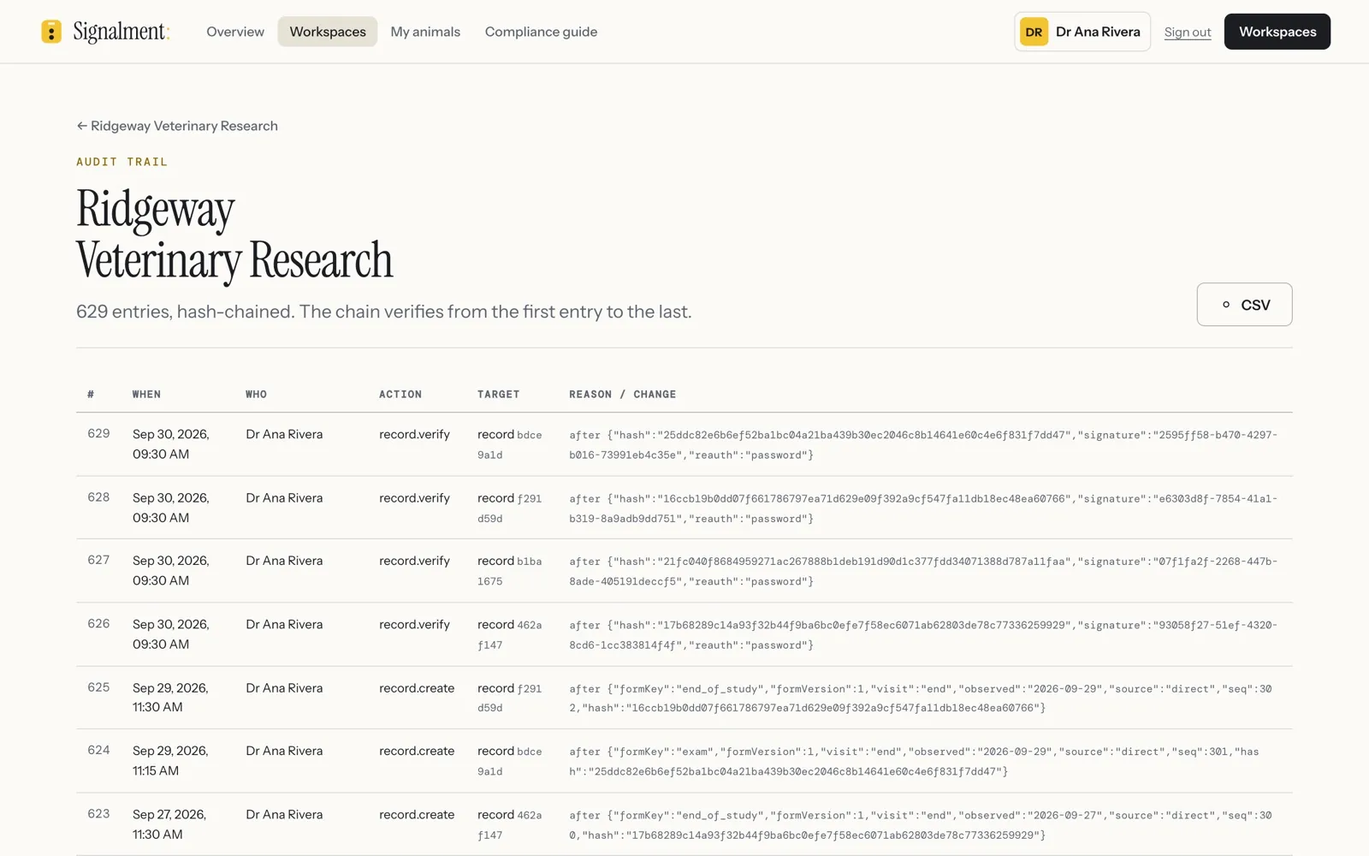Click the Signalment brand name

(121, 32)
